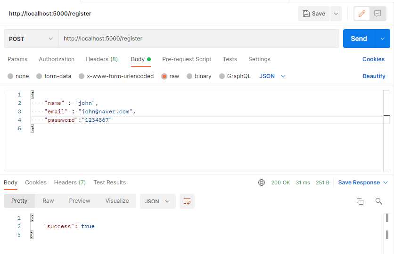394x254 pixels.
Task: Choose the binary body radio button
Action: point(189,76)
